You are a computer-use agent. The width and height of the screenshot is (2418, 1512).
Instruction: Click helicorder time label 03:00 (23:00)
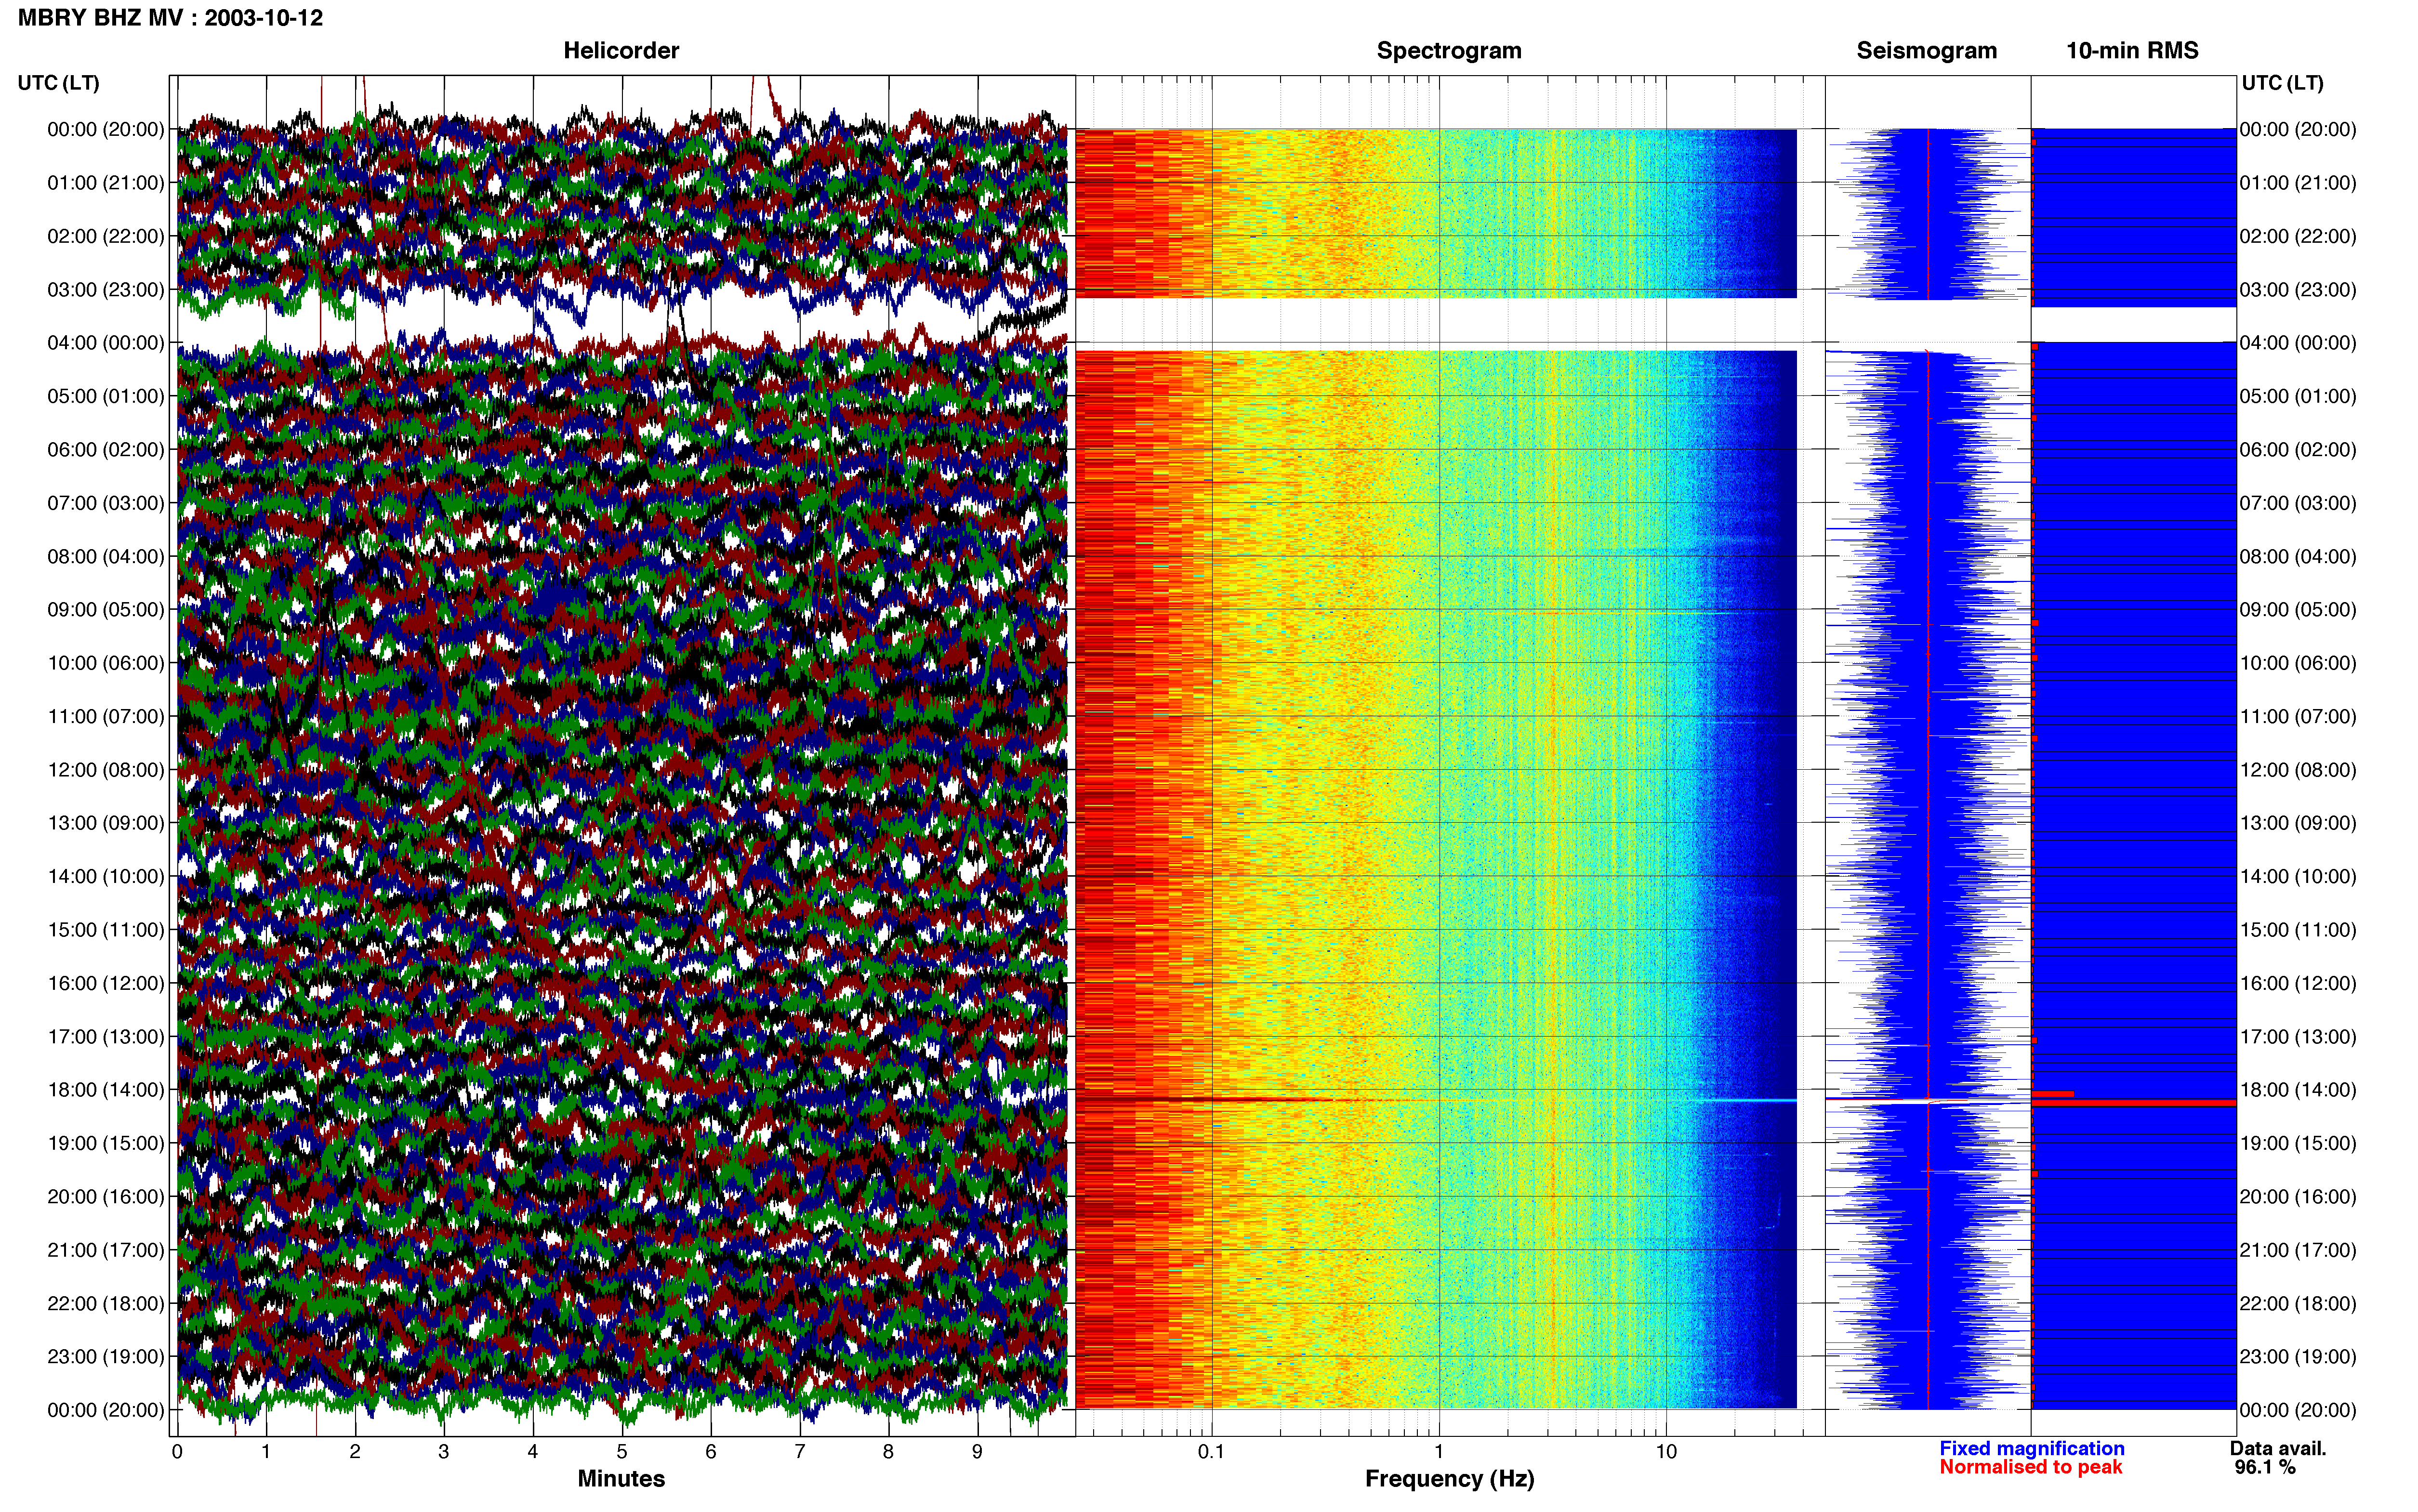click(106, 290)
